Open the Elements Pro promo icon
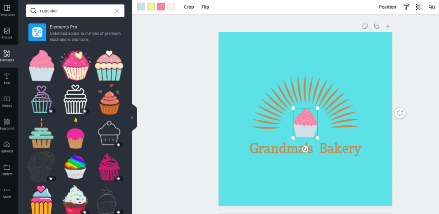Viewport: 439px width, 214px height. (x=37, y=32)
